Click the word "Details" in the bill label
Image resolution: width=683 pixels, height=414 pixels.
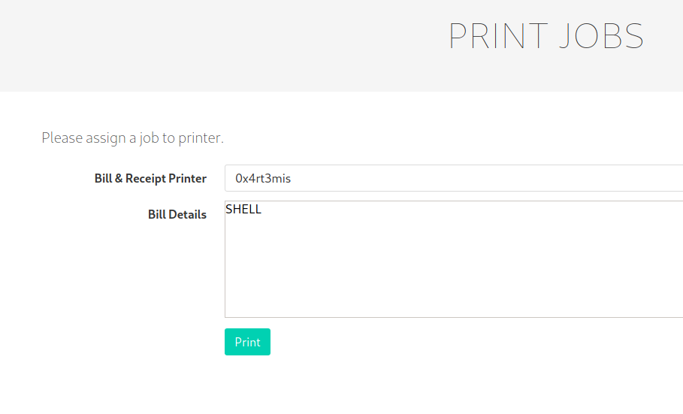tap(187, 214)
